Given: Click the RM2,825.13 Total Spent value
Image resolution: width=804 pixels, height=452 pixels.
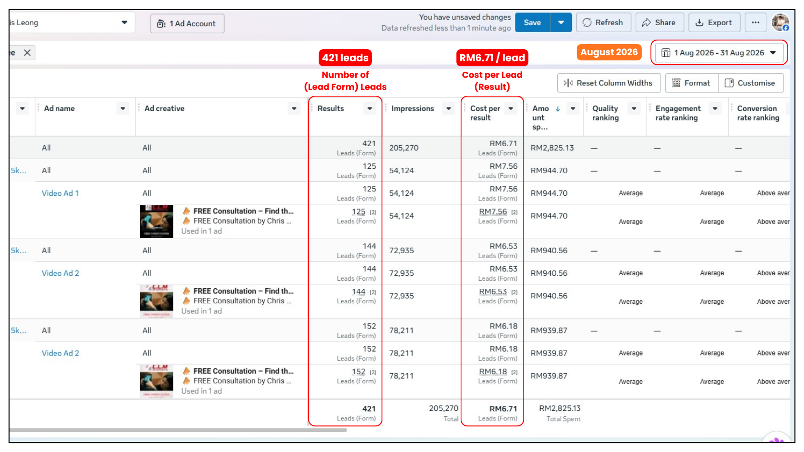Looking at the screenshot, I should (x=560, y=408).
